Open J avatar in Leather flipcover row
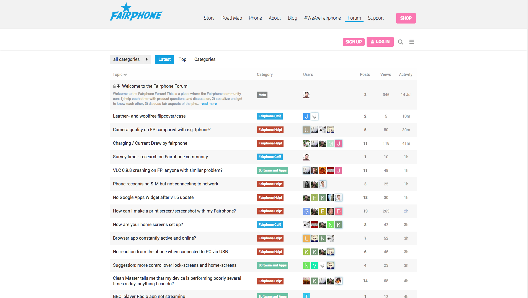This screenshot has height=298, width=528. (307, 116)
